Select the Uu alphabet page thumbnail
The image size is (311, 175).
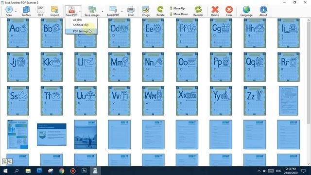(86, 101)
